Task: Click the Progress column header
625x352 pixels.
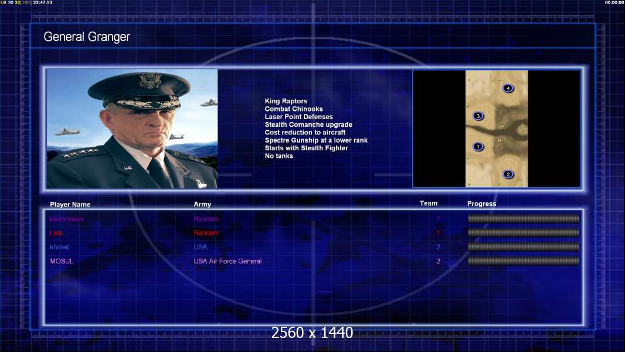Action: pyautogui.click(x=481, y=204)
